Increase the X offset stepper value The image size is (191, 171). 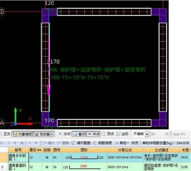pos(171,133)
